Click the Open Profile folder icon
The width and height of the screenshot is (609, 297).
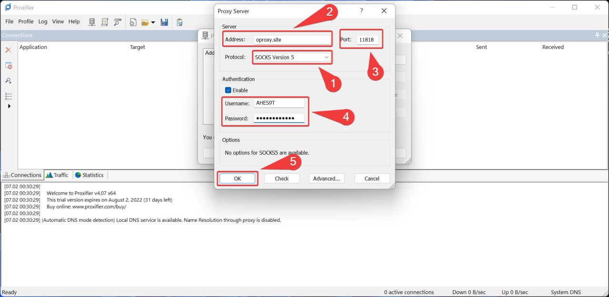tap(145, 22)
